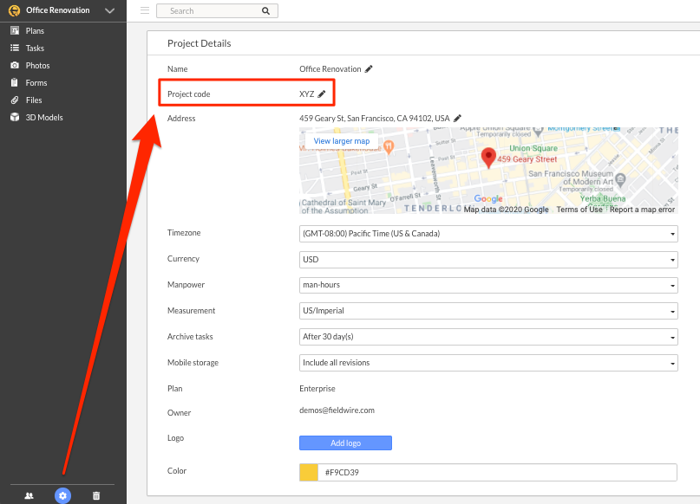
Task: Click the 459 Geary St address text
Action: coord(375,118)
